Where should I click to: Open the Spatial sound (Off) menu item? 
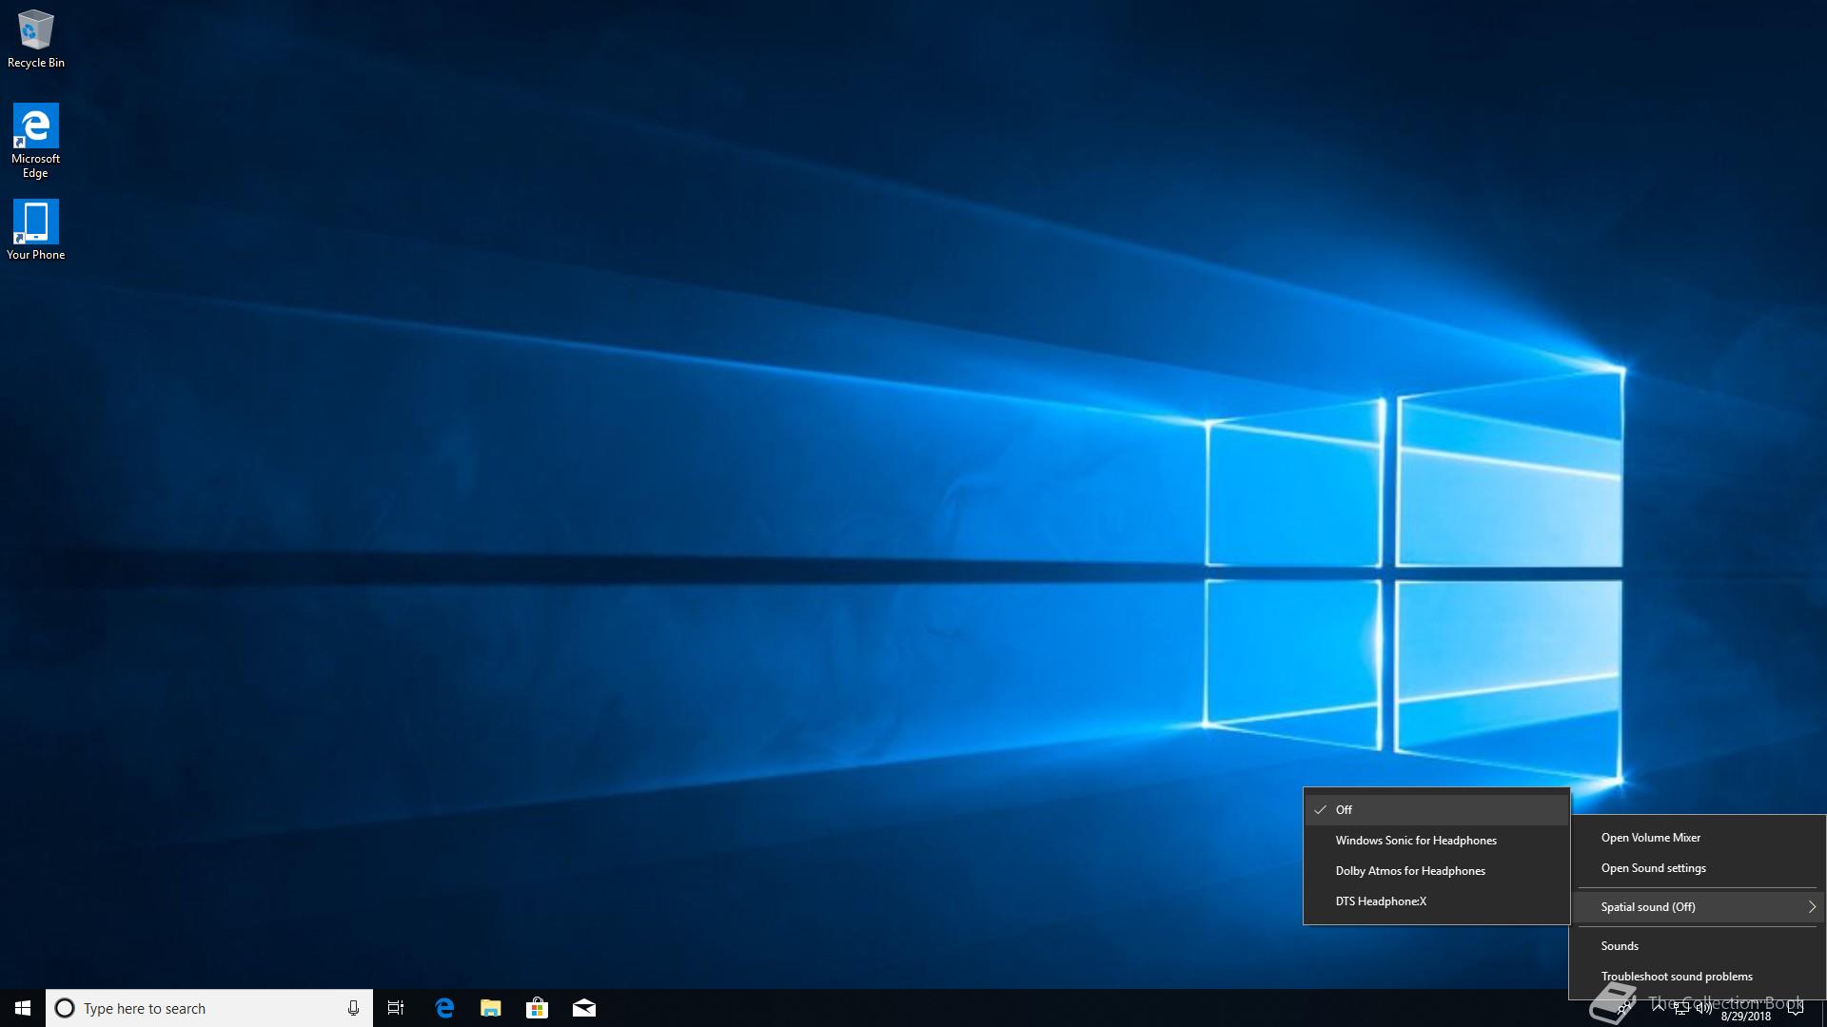click(1699, 907)
